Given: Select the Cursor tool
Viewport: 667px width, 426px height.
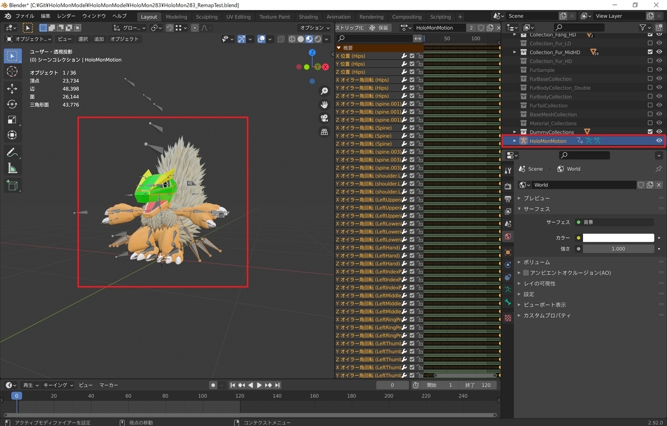Looking at the screenshot, I should (x=12, y=72).
